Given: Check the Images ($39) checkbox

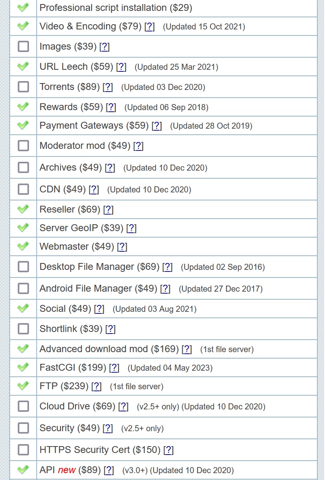Looking at the screenshot, I should click(23, 46).
